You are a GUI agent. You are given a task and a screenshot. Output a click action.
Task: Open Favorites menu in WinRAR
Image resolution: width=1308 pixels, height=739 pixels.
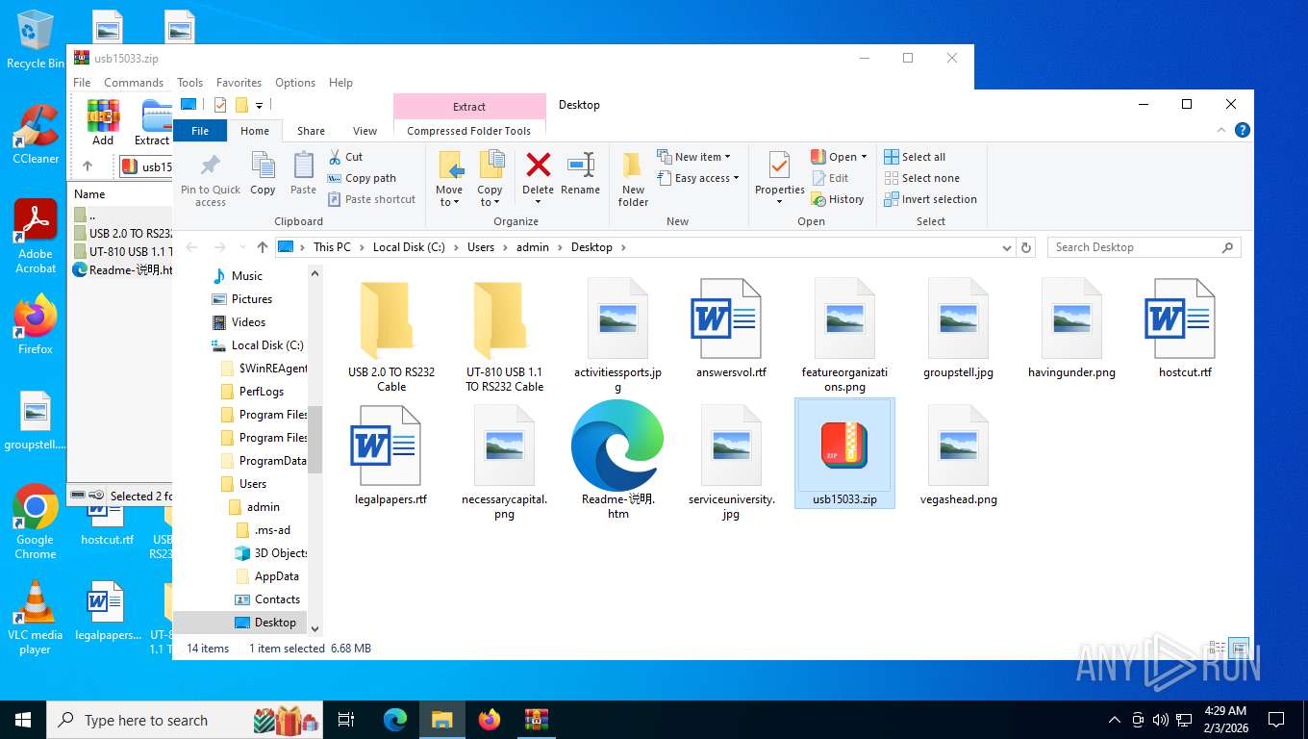[239, 83]
